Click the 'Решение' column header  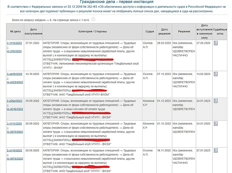click(184, 31)
